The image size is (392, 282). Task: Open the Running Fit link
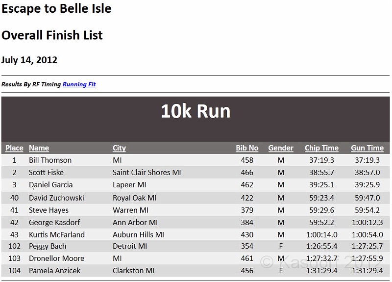[x=79, y=84]
